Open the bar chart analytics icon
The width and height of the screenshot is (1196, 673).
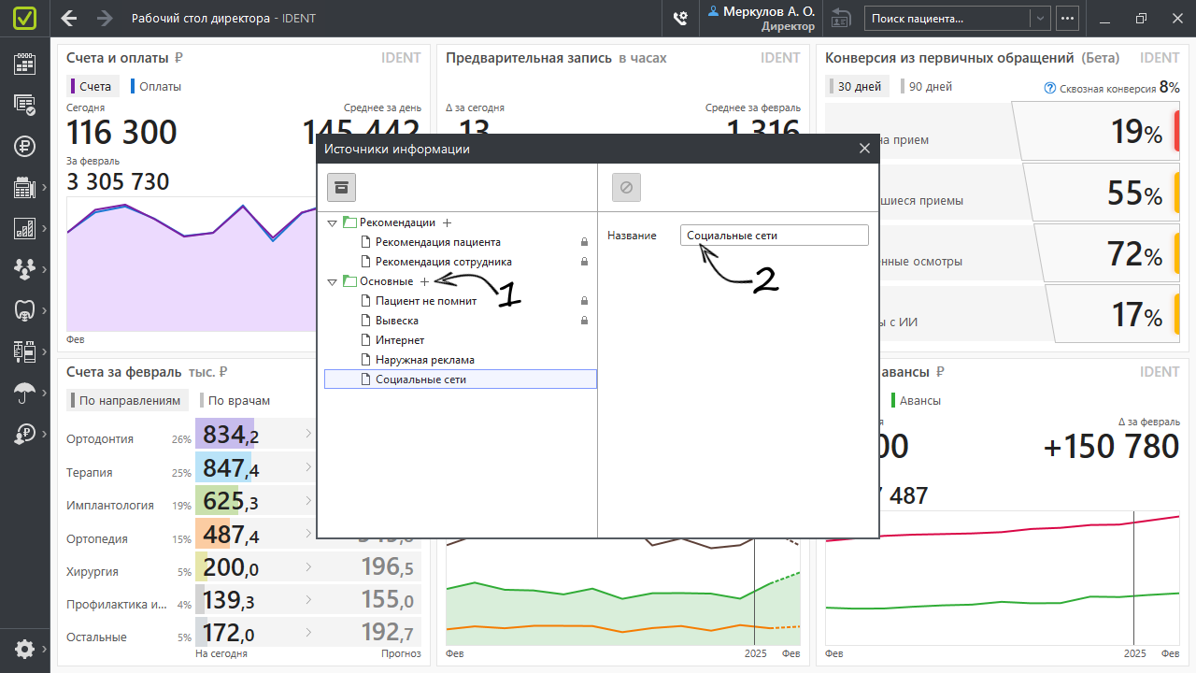click(25, 228)
